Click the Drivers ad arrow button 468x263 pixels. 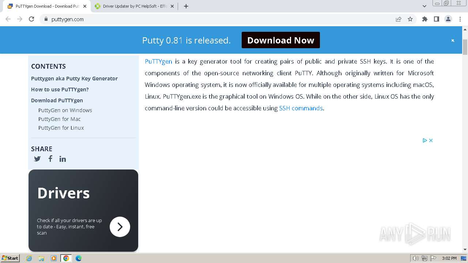(x=120, y=227)
